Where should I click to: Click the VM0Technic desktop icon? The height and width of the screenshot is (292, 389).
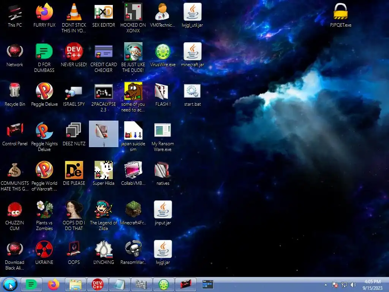163,15
